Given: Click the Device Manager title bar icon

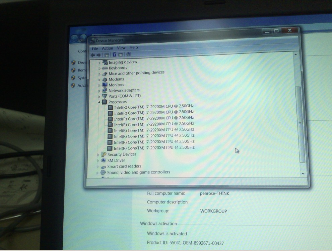Looking at the screenshot, I should coord(92,41).
